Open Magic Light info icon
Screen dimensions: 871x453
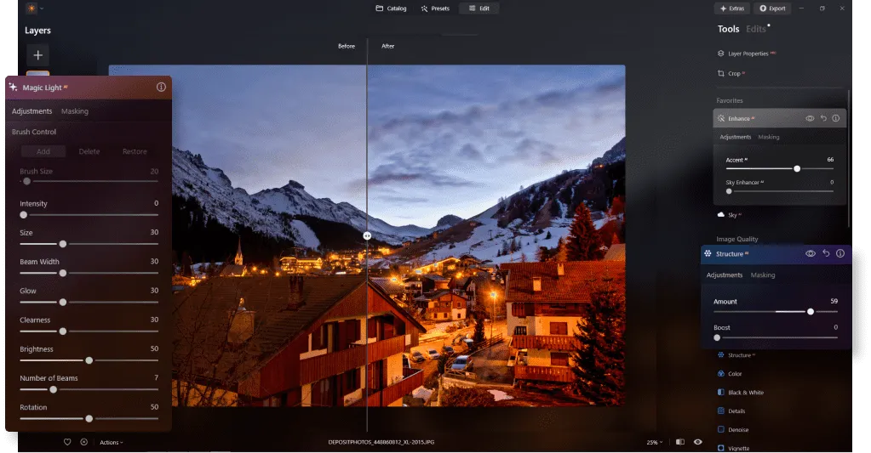(x=161, y=87)
